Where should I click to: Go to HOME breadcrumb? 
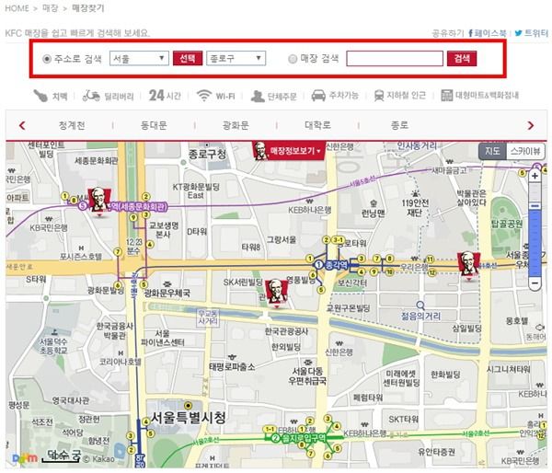pyautogui.click(x=17, y=8)
